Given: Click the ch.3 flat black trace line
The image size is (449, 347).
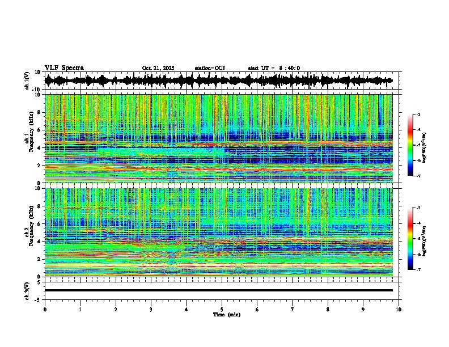Looking at the screenshot, I should 218,290.
